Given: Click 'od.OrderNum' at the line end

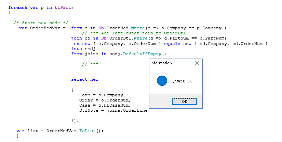Looking at the screenshot, I should pyautogui.click(x=247, y=44).
